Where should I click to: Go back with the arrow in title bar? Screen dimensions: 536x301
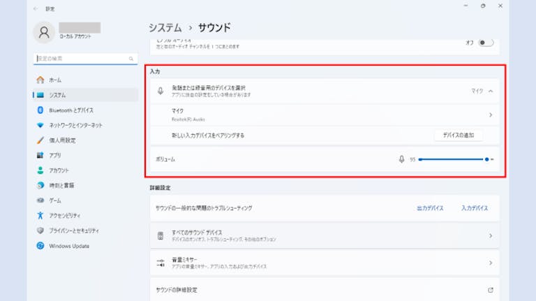click(36, 8)
